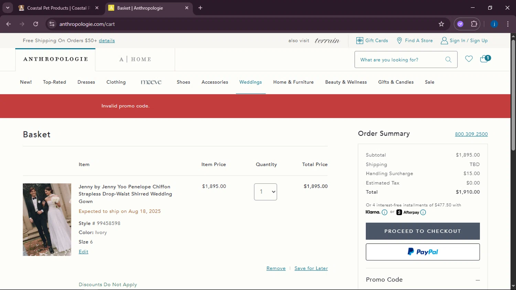Close the Coastal Pet Products tab

97,8
